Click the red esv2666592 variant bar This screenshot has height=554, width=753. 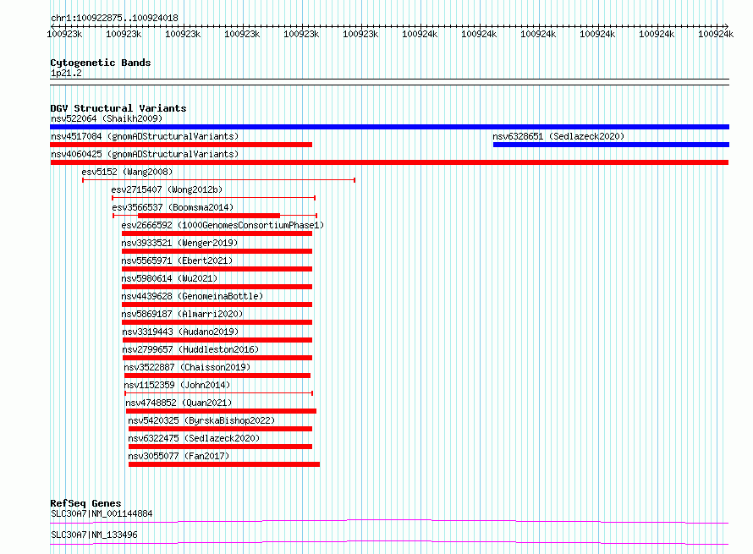(217, 233)
